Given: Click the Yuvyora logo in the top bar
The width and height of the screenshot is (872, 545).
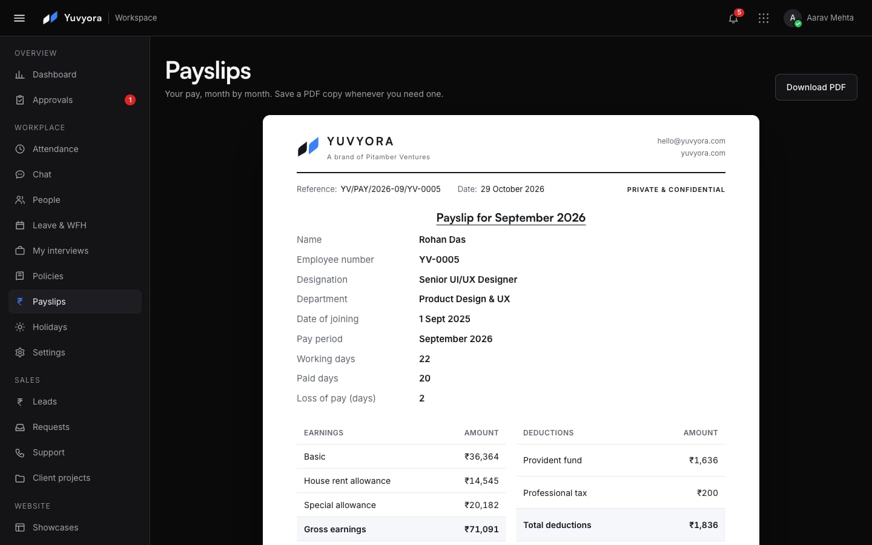Looking at the screenshot, I should pyautogui.click(x=72, y=18).
